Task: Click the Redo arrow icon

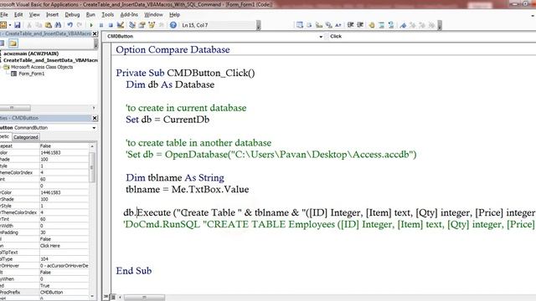Action: pyautogui.click(x=80, y=25)
